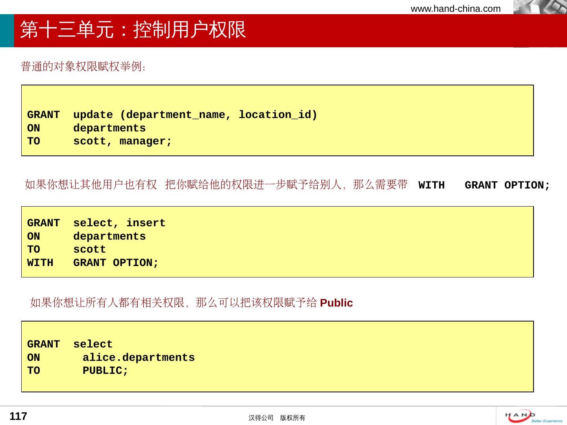Click 'scott, manager;' in the first code box
567x425 pixels.
(122, 141)
